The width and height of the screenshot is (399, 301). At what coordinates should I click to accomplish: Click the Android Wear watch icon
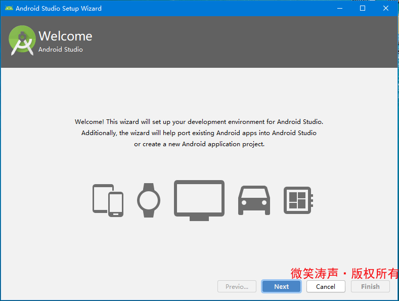coord(149,200)
